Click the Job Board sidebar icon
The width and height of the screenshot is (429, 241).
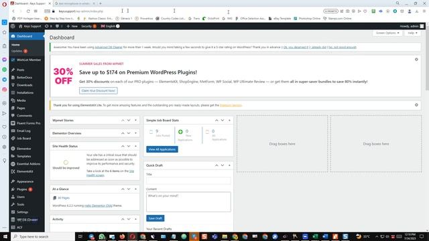(x=13, y=139)
